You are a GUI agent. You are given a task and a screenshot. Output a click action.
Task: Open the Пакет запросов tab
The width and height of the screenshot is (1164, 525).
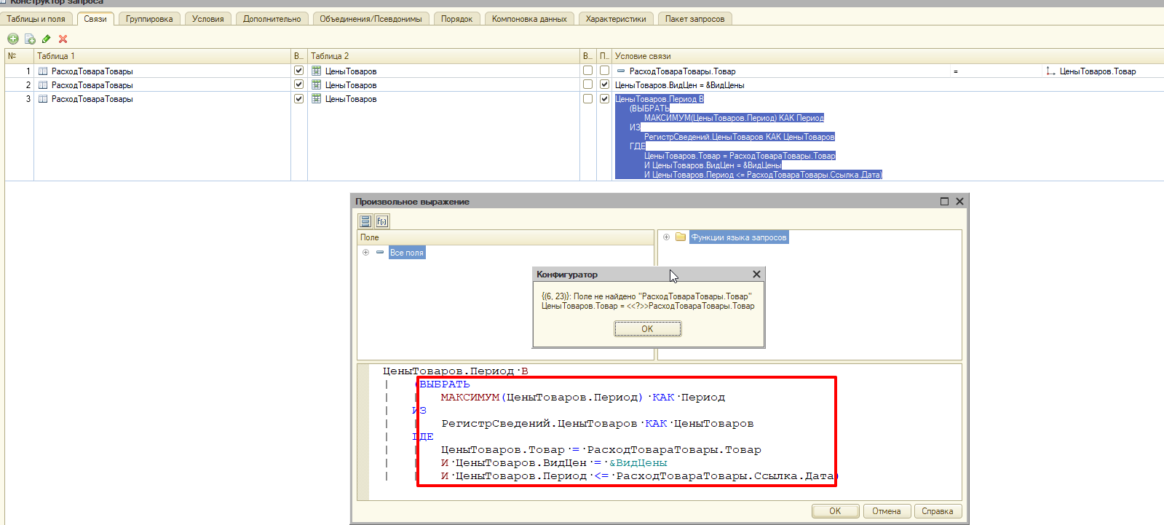pos(695,19)
